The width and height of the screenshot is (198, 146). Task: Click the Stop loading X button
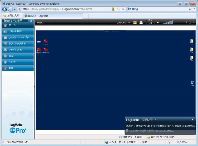tap(123, 9)
